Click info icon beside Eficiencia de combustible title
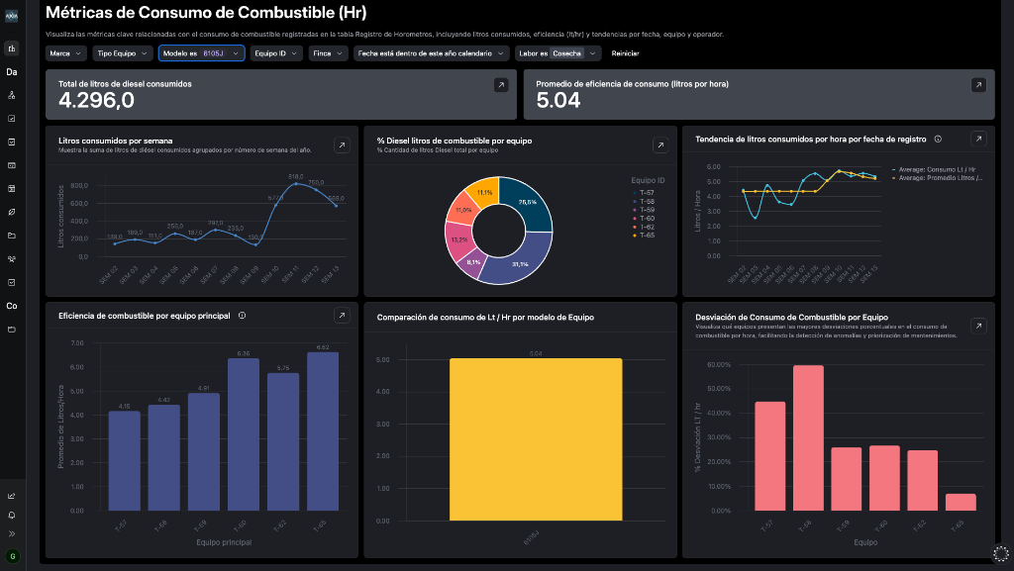1014x571 pixels. coord(242,316)
